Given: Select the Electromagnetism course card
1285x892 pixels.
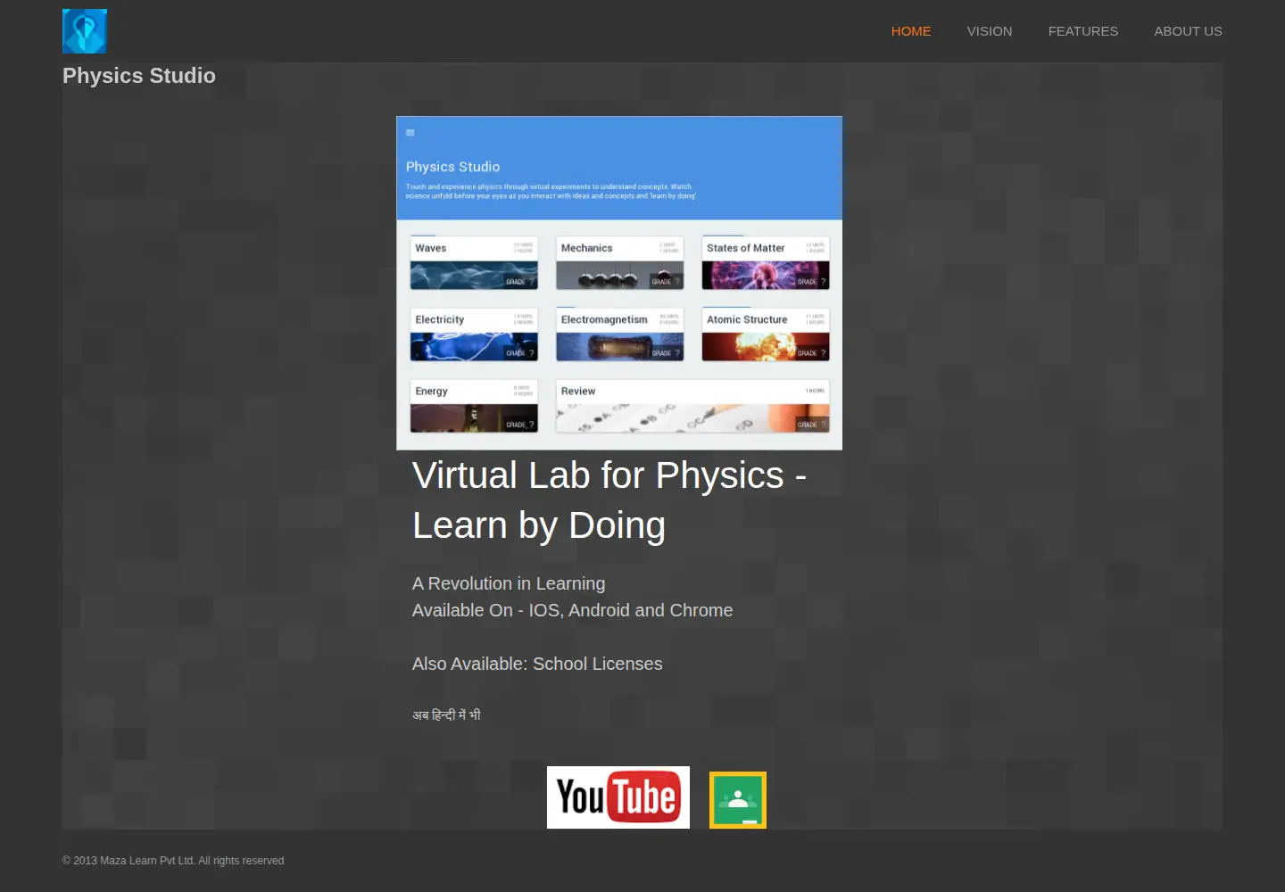Looking at the screenshot, I should tap(620, 334).
